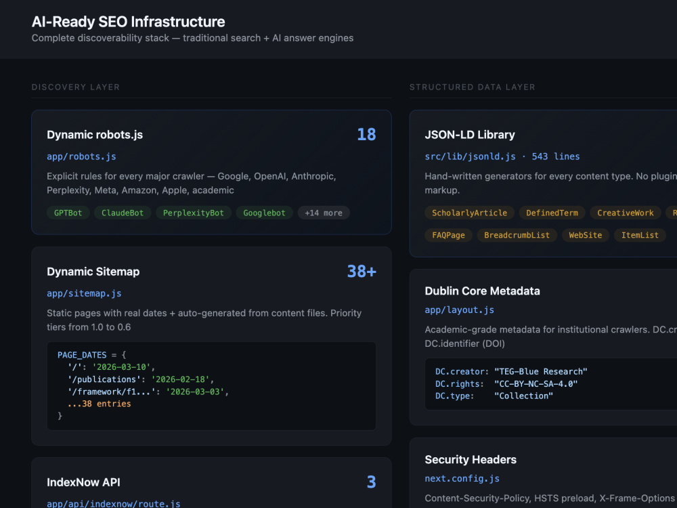Select the ClaudeBot tag
Screen dimensions: 677x508
tap(122, 213)
